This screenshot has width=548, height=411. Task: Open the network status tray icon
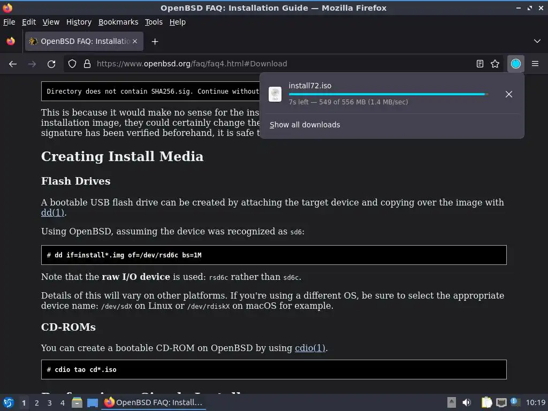[x=501, y=403]
